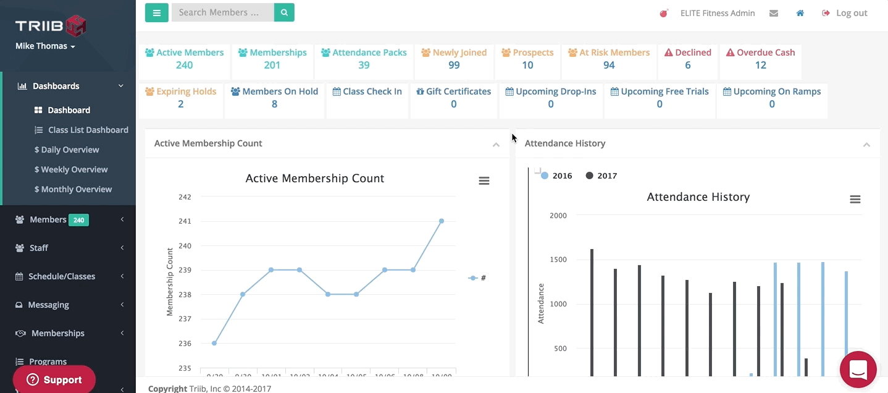The height and width of the screenshot is (393, 888).
Task: Open the Attendance History chart export menu
Action: [855, 199]
